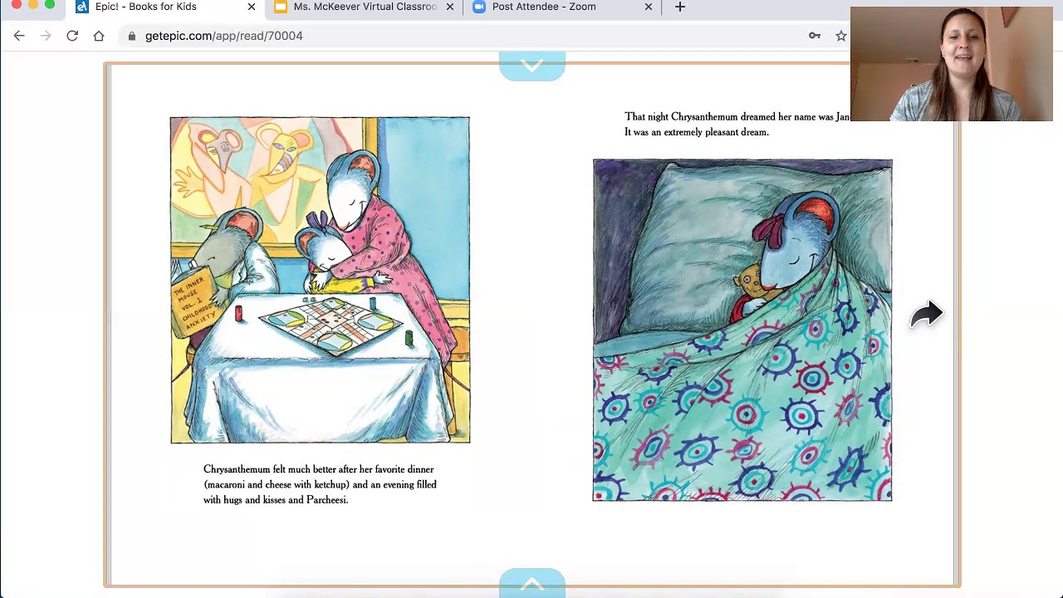
Task: Open the saved passwords key icon
Action: pos(815,36)
